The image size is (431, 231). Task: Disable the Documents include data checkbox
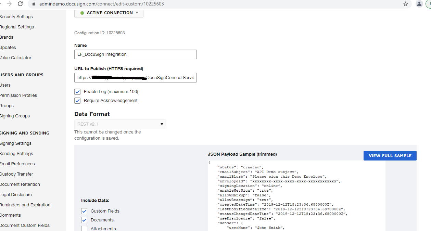tap(84, 220)
